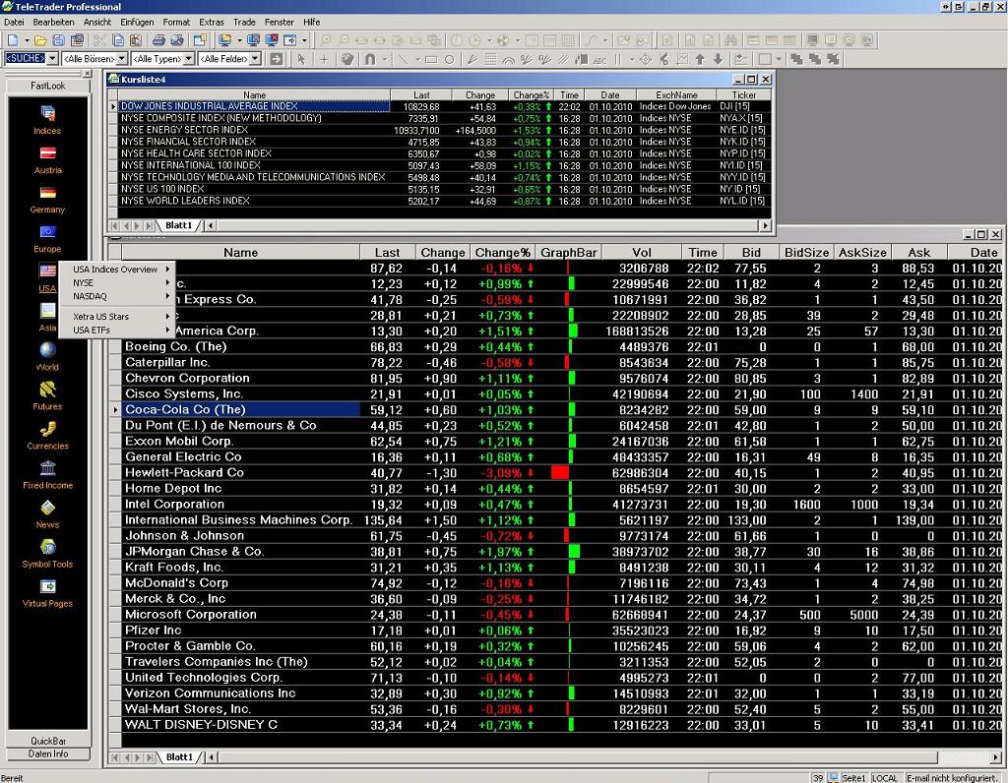
Task: Click the Open folder toolbar icon
Action: coord(40,40)
